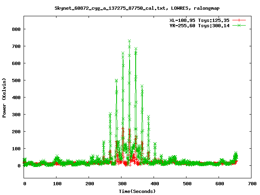Select legend entry YR-255.60 Tsys:300.14
Image resolution: width=260 pixels, height=195 pixels.
pos(199,26)
